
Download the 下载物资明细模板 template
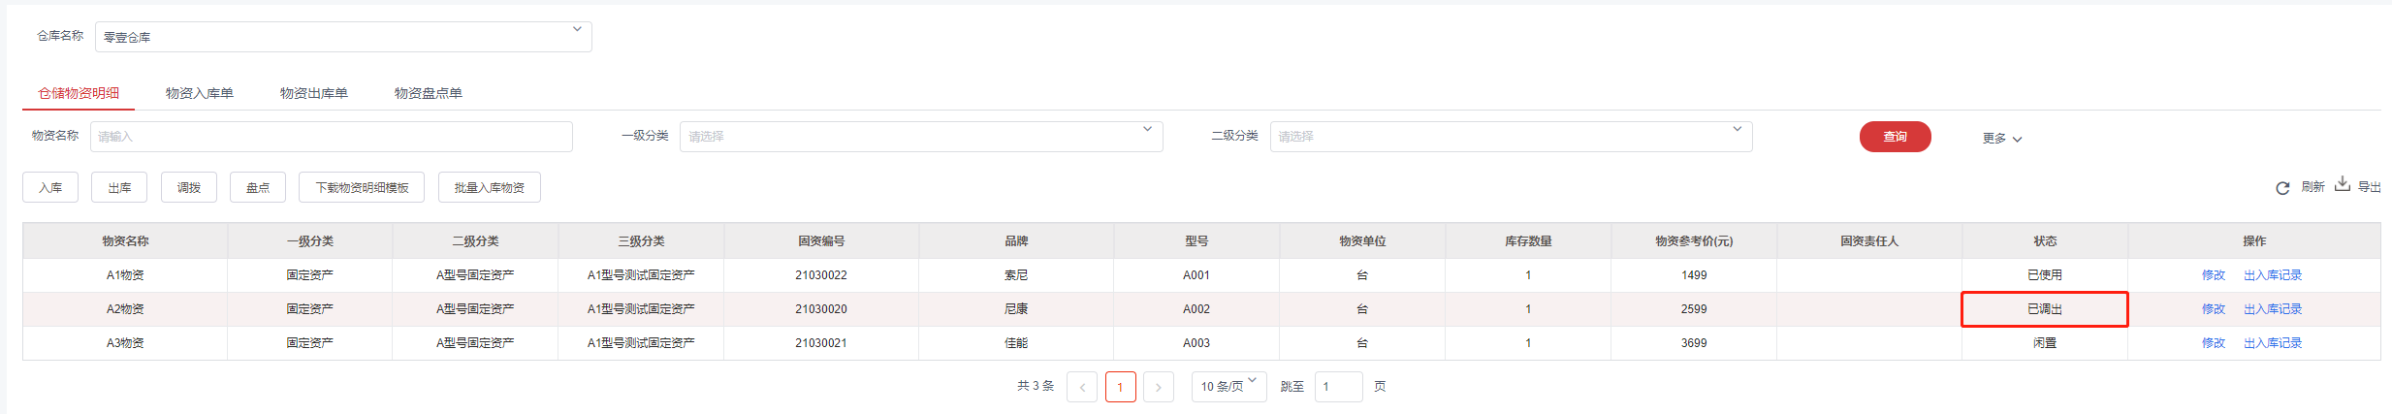pos(362,187)
